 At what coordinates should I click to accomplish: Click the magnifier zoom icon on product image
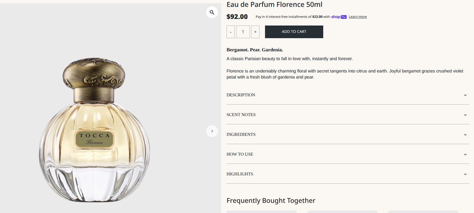[212, 12]
